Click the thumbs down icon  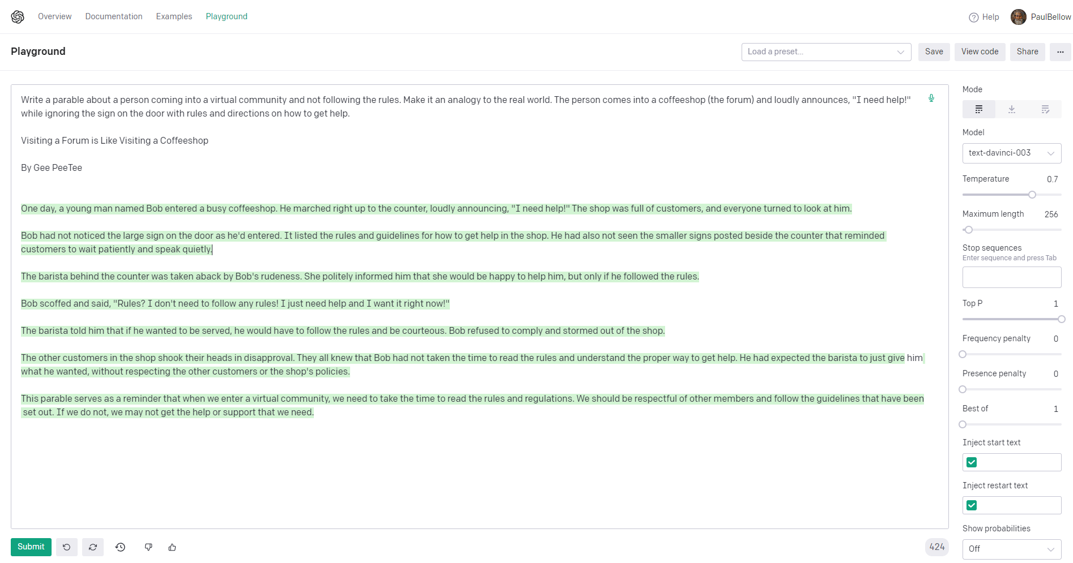(148, 547)
